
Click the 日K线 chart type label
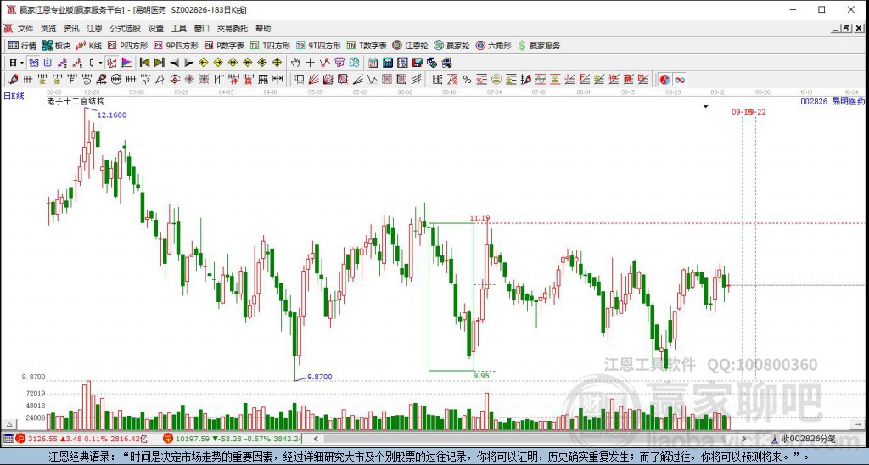click(x=14, y=96)
